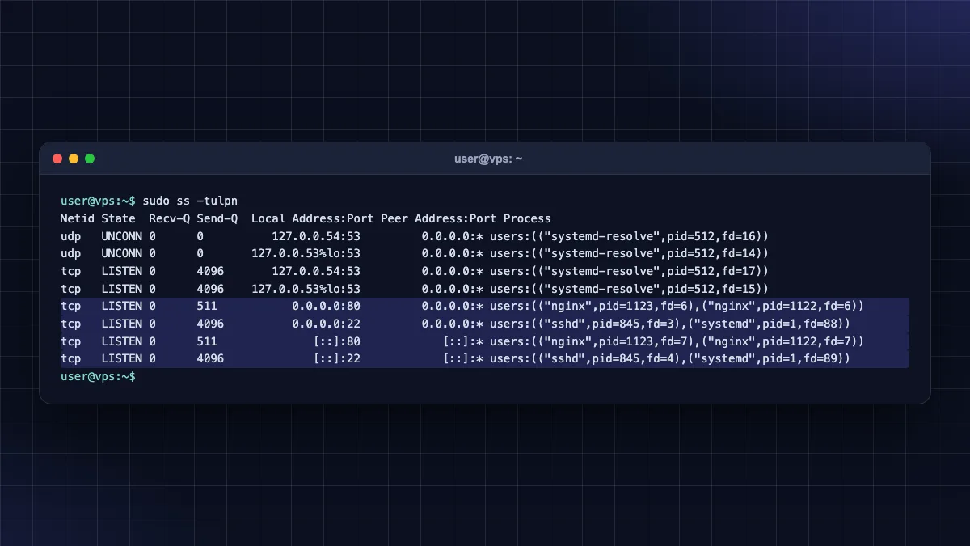This screenshot has width=970, height=546.
Task: Click the red close window dot
Action: point(57,159)
